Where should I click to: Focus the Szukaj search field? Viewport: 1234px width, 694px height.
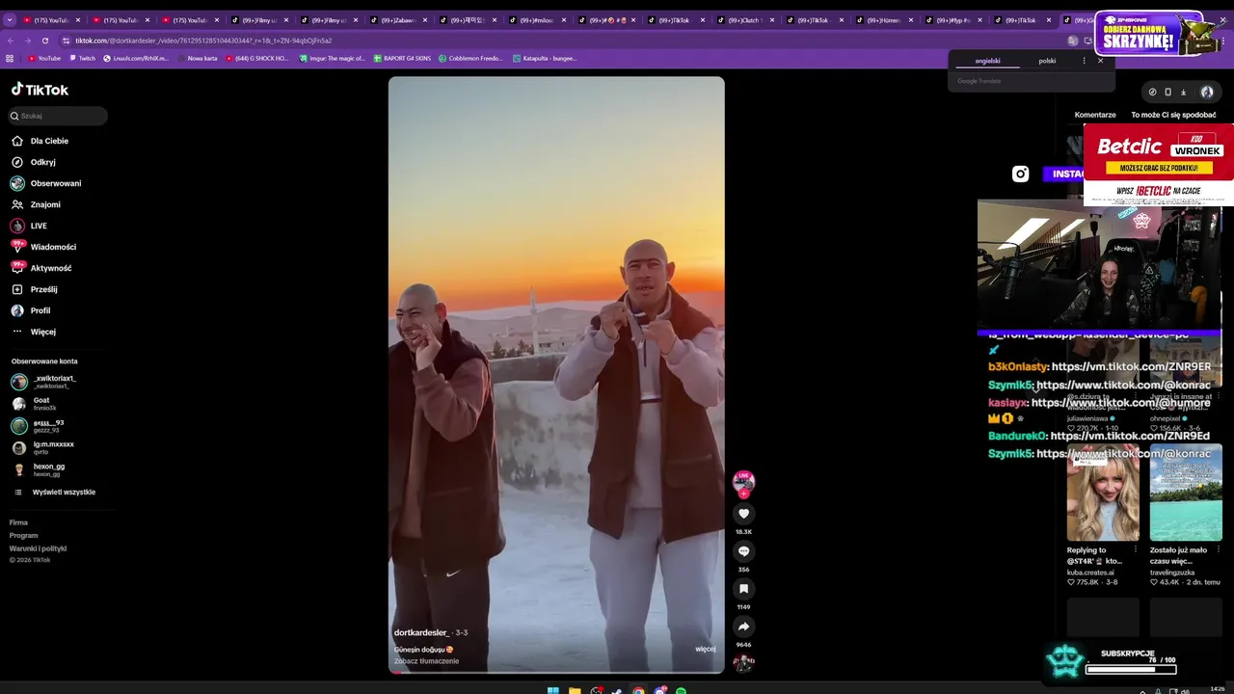pyautogui.click(x=58, y=116)
